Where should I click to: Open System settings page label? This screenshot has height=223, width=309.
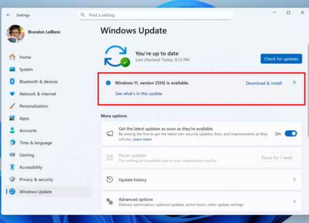[26, 70]
